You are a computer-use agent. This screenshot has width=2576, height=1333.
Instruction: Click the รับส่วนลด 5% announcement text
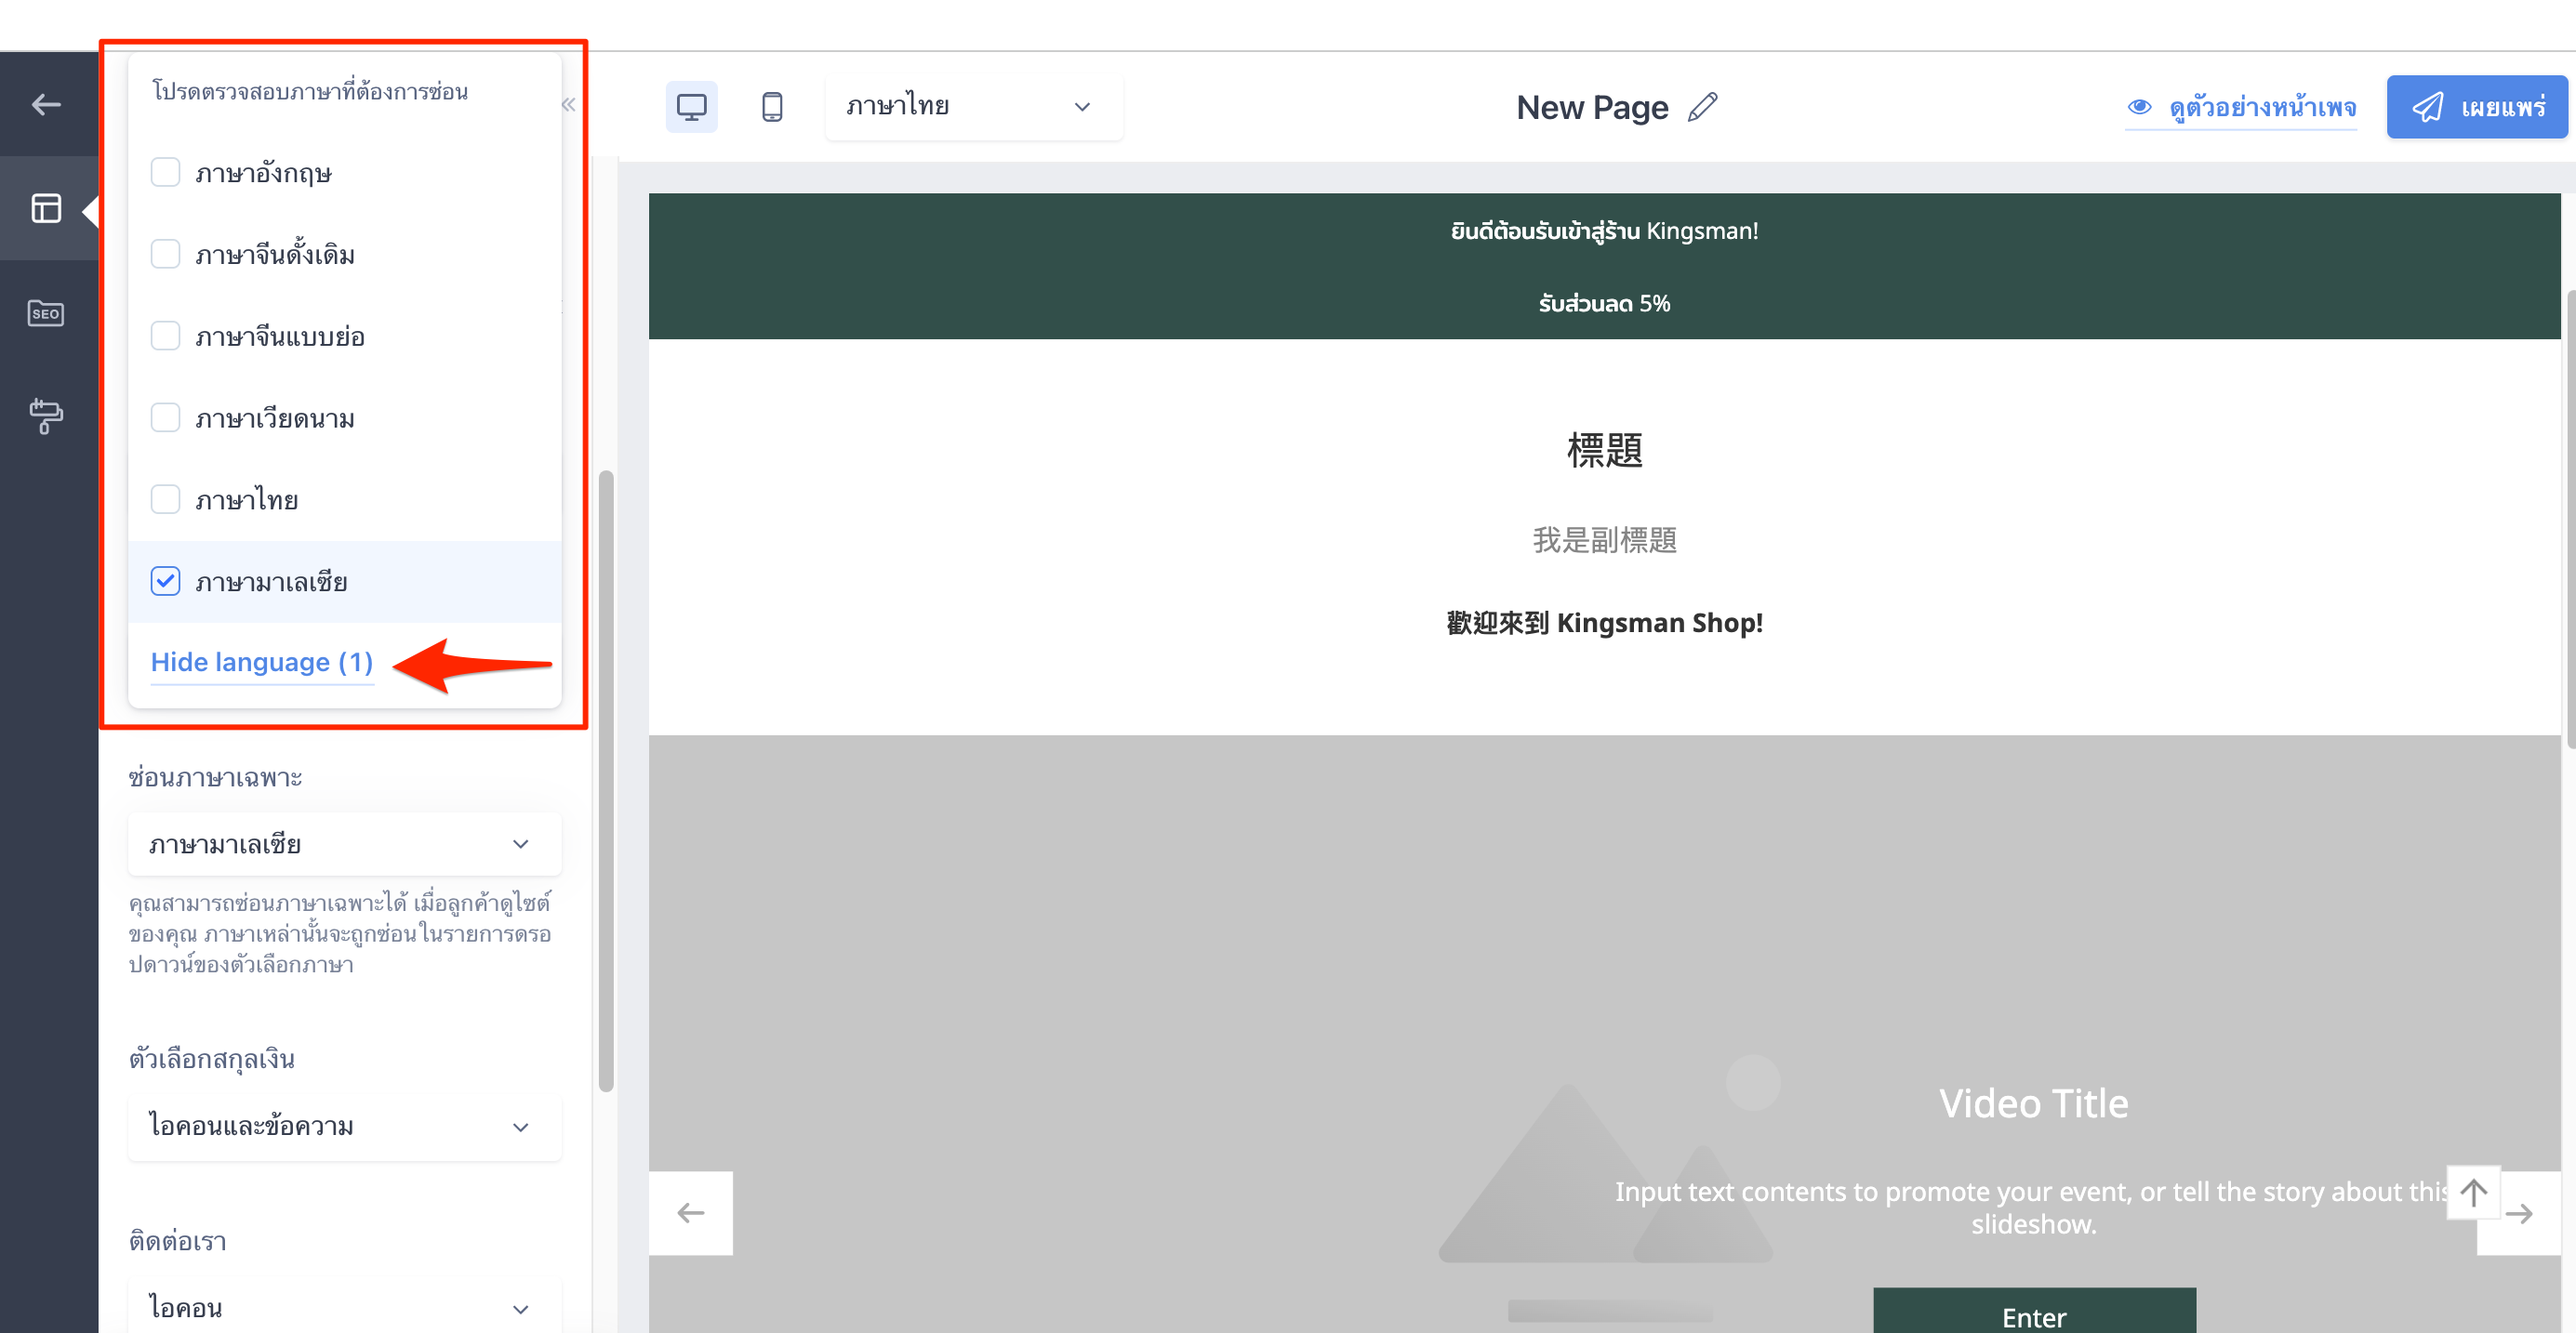1604,303
